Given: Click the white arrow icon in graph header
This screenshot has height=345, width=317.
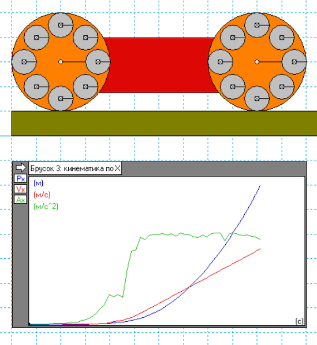Looking at the screenshot, I should click(21, 168).
